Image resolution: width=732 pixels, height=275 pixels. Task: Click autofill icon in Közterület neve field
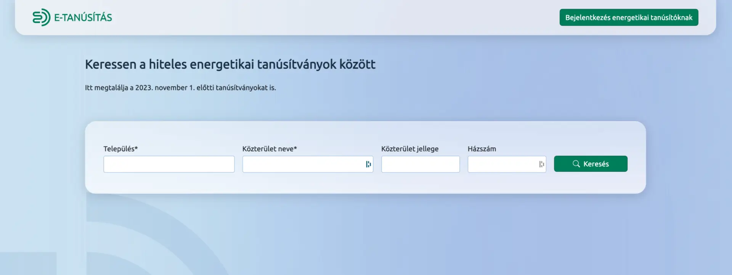coord(368,164)
